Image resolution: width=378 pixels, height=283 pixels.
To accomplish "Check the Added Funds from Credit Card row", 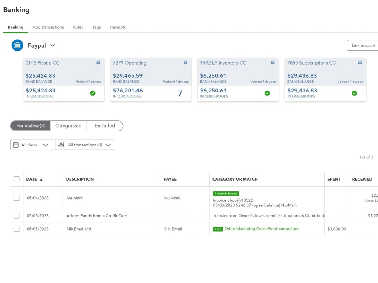I will click(x=16, y=216).
